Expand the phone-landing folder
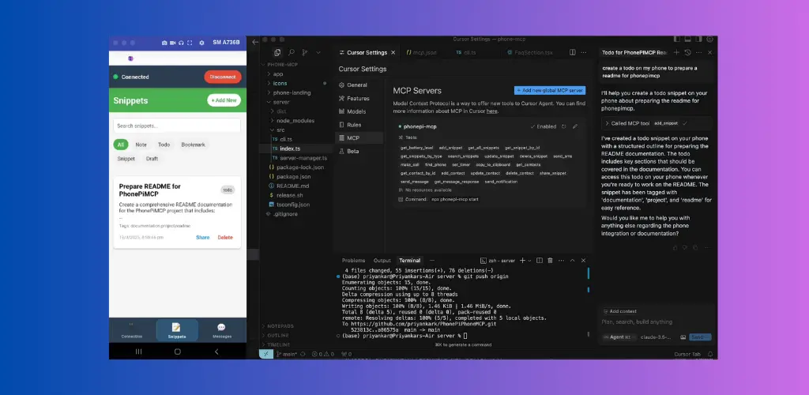 point(292,92)
